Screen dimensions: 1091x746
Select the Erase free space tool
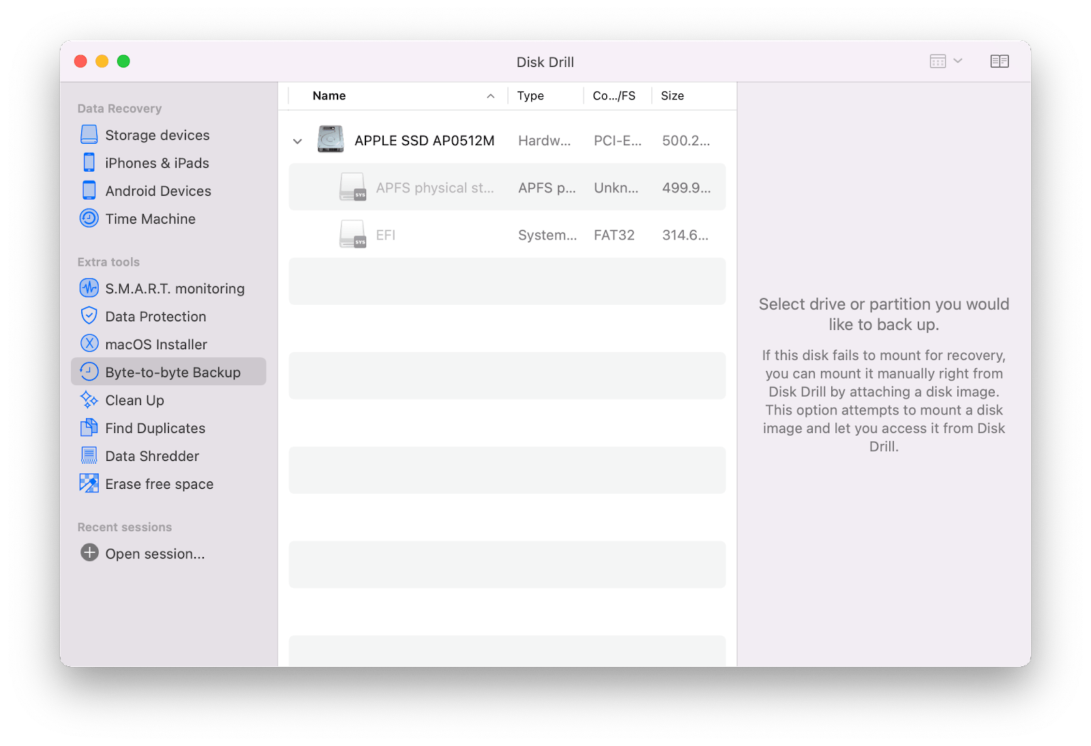click(x=158, y=483)
